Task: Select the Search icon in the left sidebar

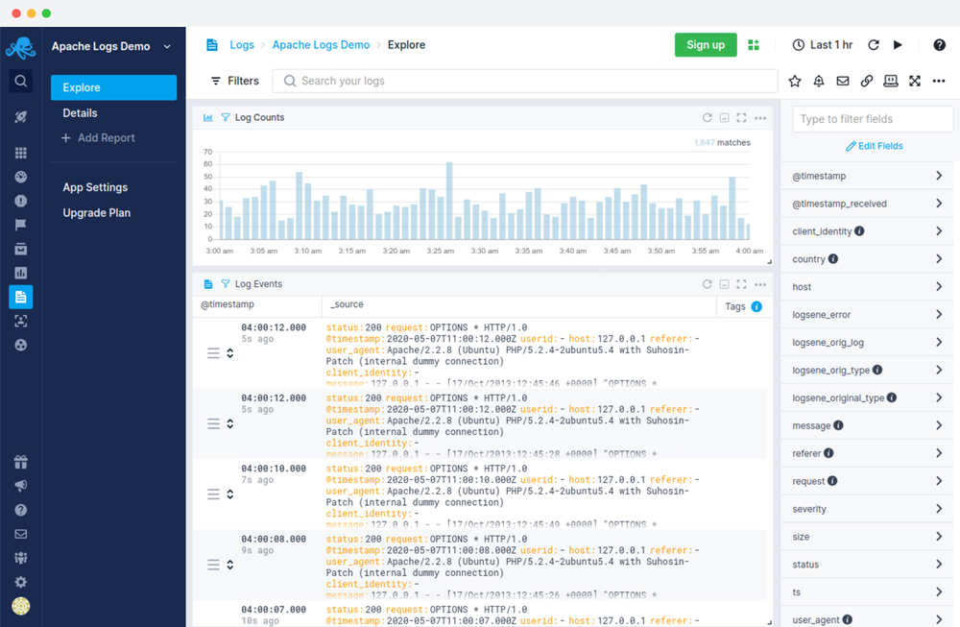Action: (20, 81)
